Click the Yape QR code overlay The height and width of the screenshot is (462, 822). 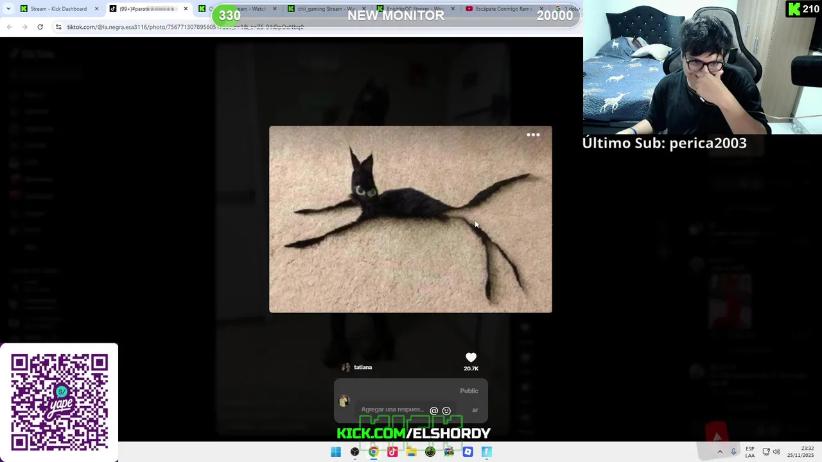point(59,402)
